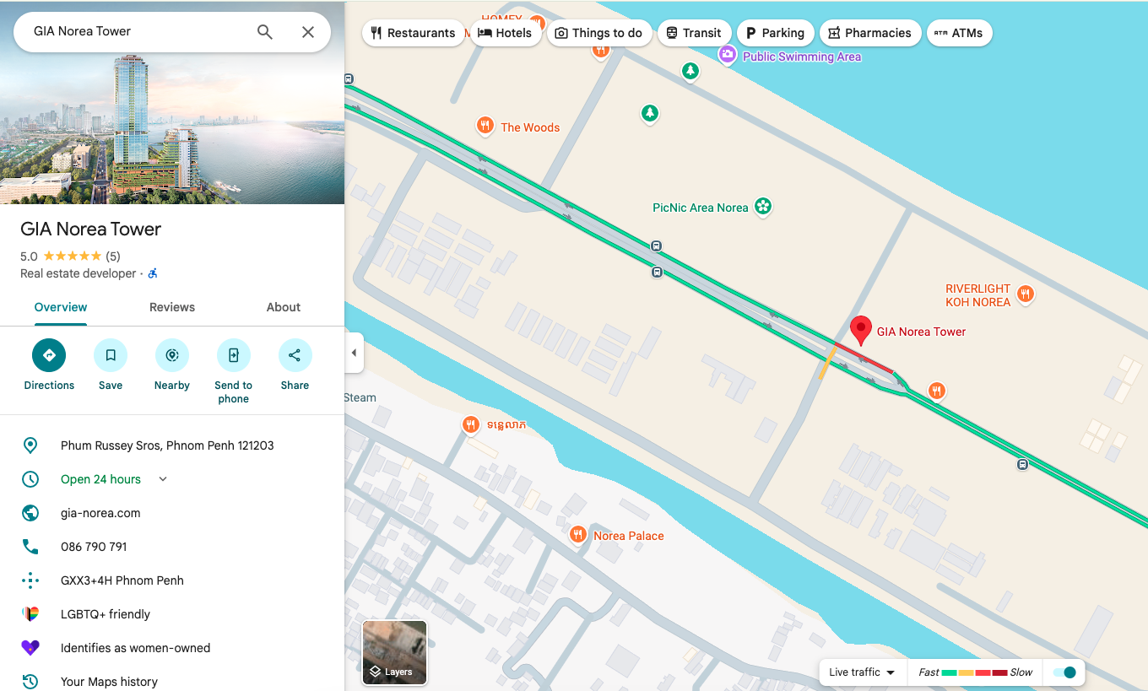This screenshot has width=1148, height=691.
Task: Expand the Open 24 hours schedule
Action: click(x=163, y=479)
